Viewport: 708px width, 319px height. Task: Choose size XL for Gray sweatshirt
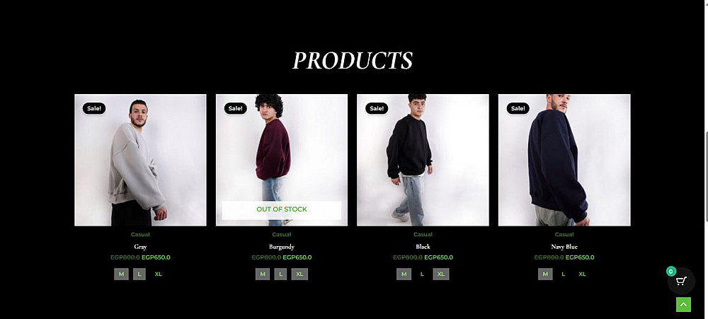(x=158, y=274)
